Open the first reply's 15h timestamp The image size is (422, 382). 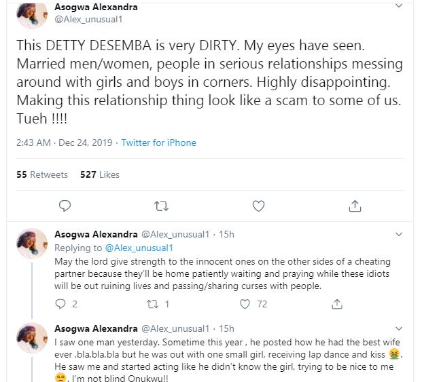tap(226, 234)
